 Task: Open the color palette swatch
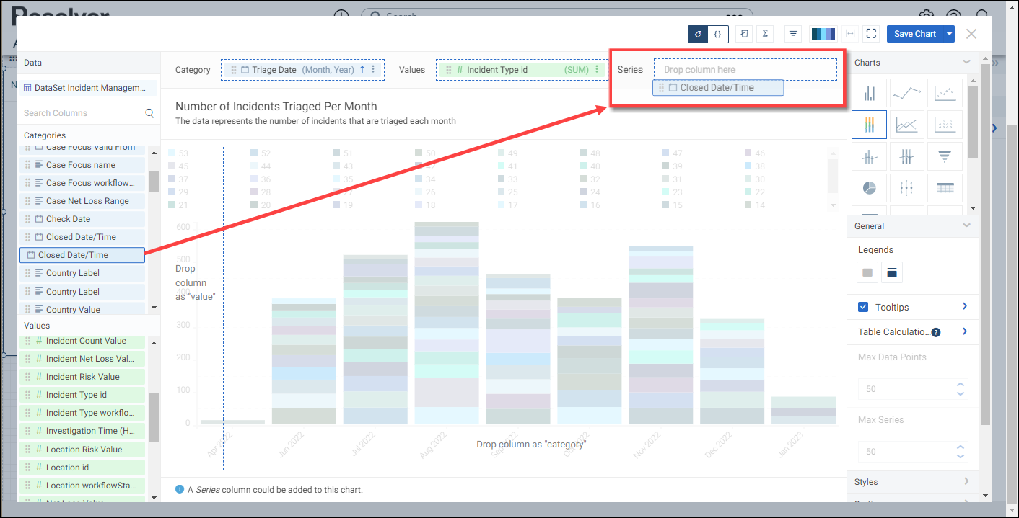(x=823, y=34)
